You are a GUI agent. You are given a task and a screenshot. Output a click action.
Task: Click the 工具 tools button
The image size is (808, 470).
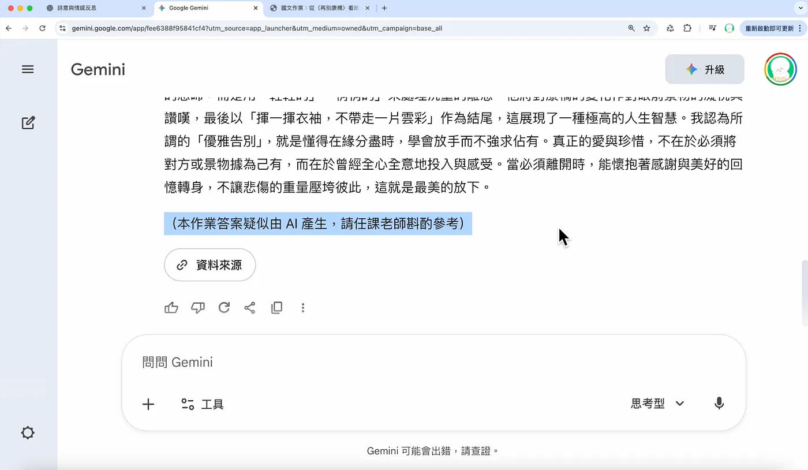coord(202,404)
